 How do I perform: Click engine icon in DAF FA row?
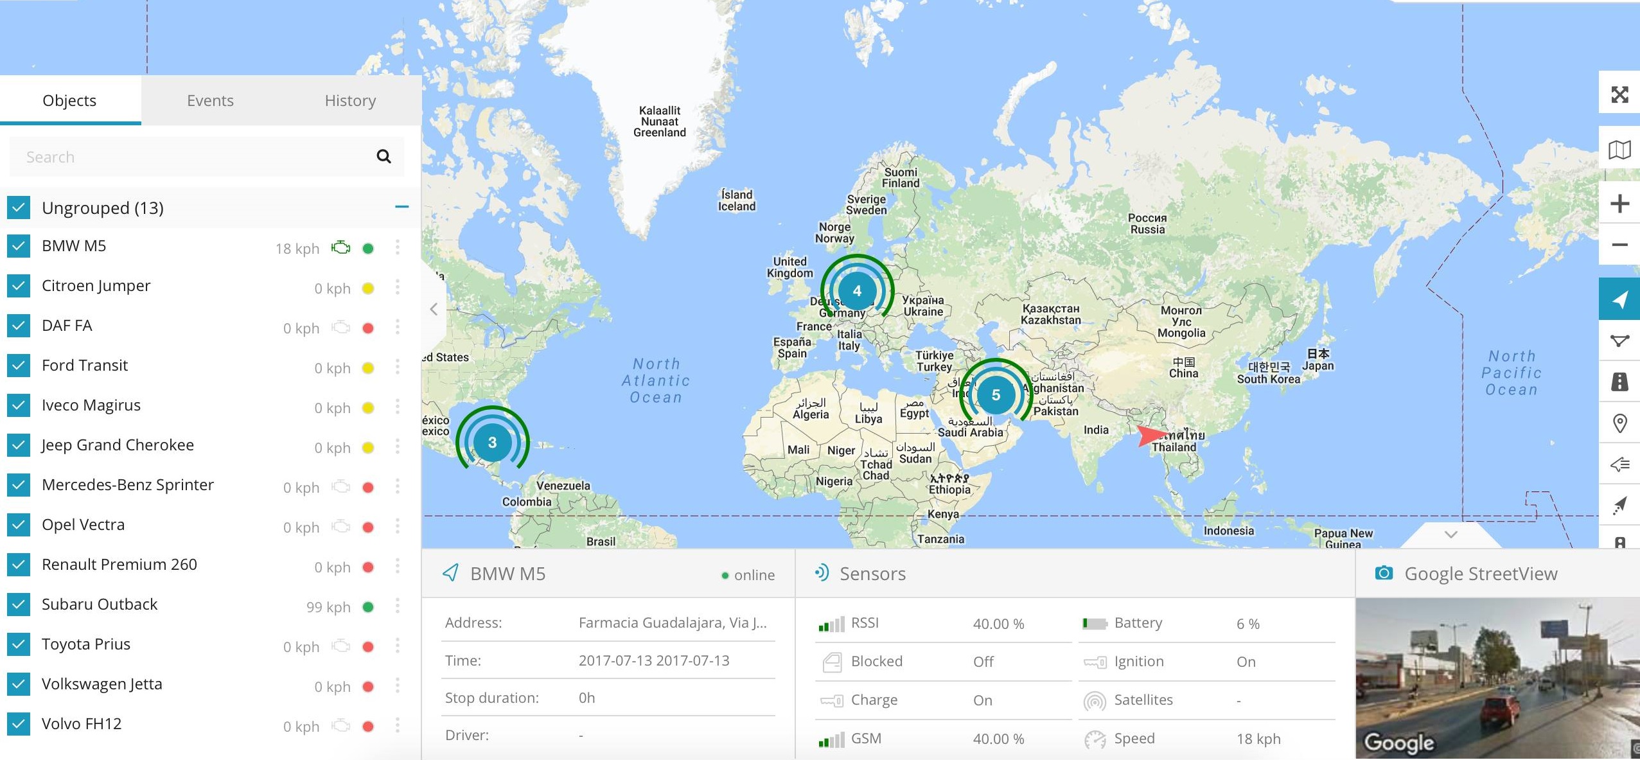pyautogui.click(x=340, y=328)
